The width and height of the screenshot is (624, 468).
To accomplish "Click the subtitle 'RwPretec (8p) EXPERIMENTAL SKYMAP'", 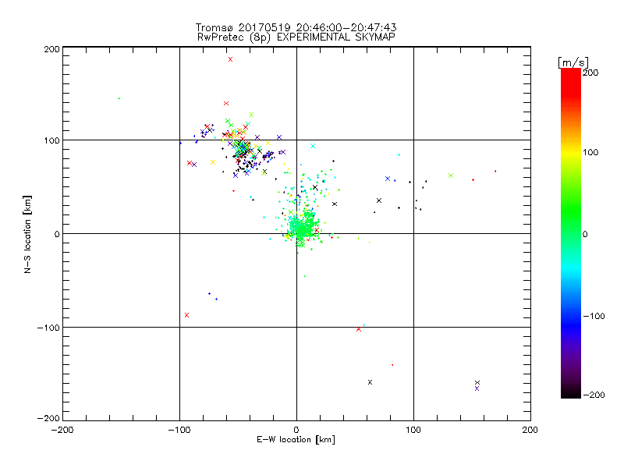I will 296,37.
